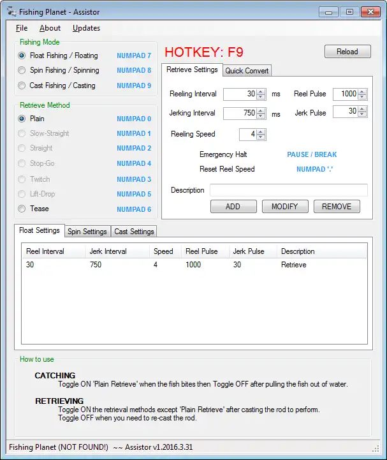Click the Jerk Pulse value field
The image size is (387, 460).
click(x=346, y=112)
